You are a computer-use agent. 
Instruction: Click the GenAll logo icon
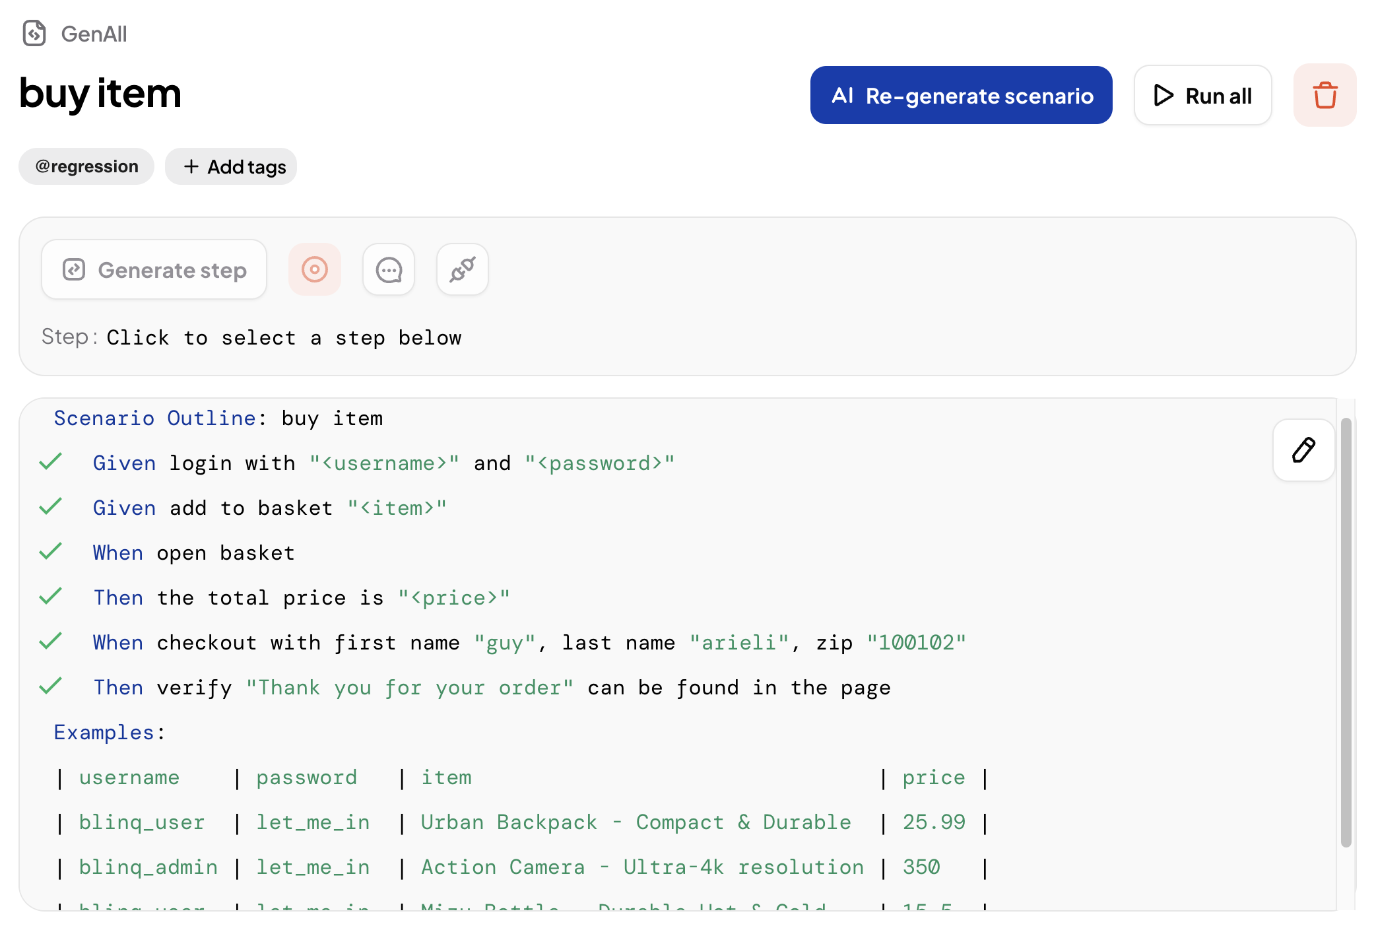pos(34,33)
